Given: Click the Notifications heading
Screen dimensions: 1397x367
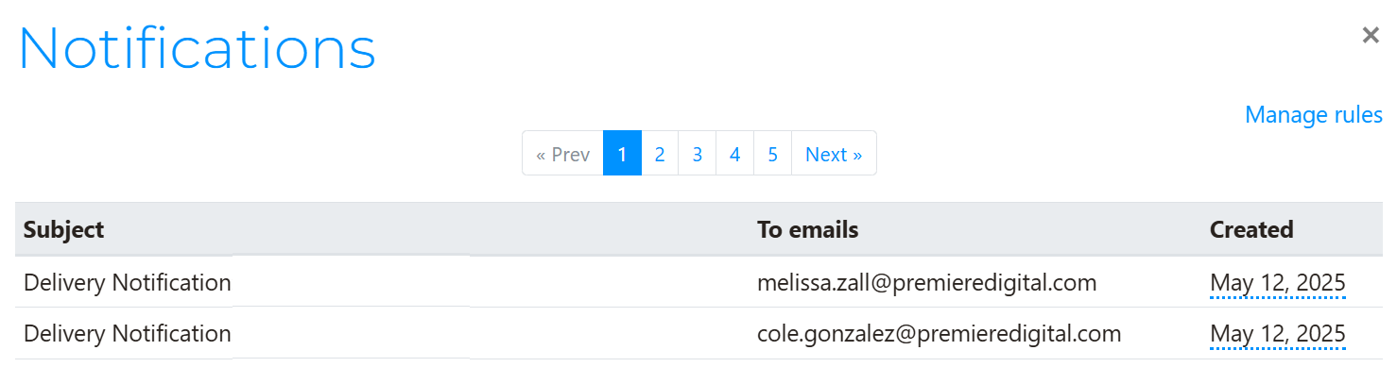Looking at the screenshot, I should pos(197,47).
